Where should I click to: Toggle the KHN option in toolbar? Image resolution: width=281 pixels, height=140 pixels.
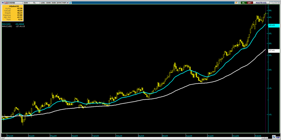[48, 2]
